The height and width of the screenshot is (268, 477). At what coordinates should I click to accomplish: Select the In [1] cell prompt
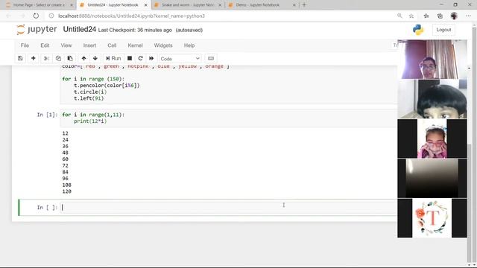click(x=47, y=115)
